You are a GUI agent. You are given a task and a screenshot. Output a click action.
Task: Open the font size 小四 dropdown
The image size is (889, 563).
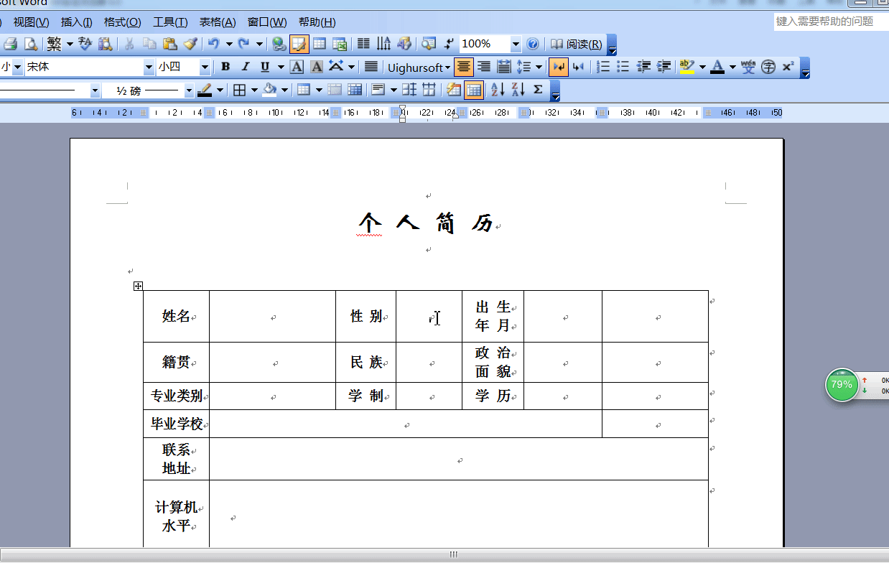205,66
